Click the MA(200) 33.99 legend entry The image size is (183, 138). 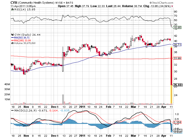pos(22,40)
